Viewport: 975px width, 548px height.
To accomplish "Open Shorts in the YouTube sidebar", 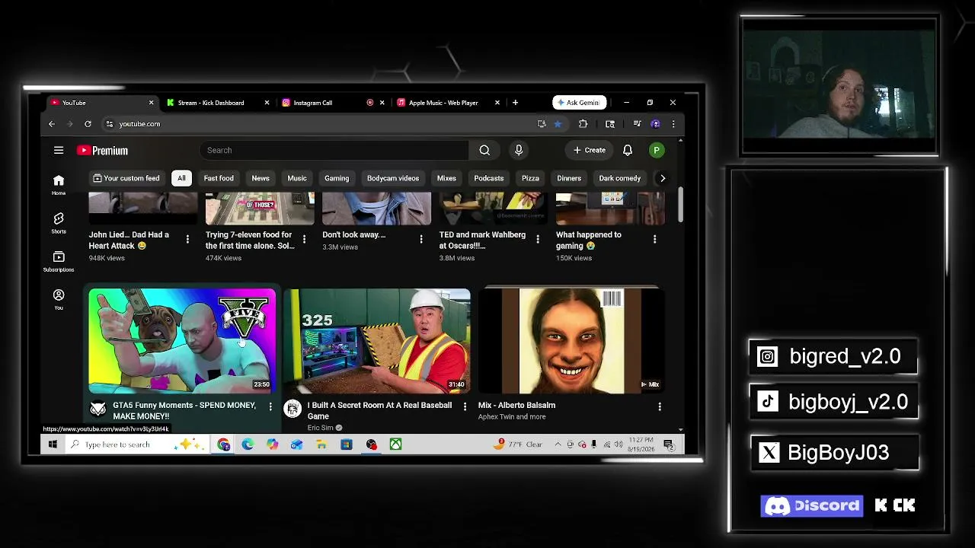I will (59, 222).
